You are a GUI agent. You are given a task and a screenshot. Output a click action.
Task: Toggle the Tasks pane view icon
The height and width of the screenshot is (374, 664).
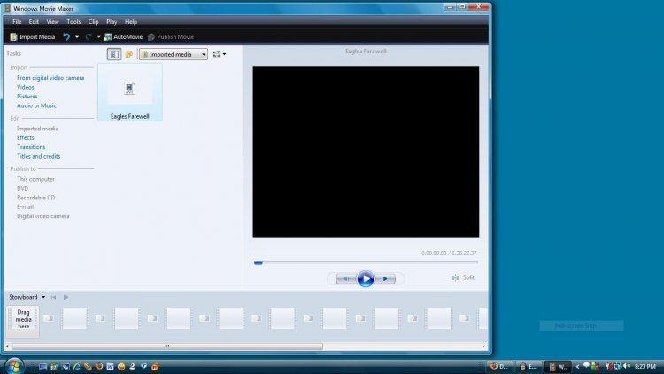pyautogui.click(x=114, y=54)
